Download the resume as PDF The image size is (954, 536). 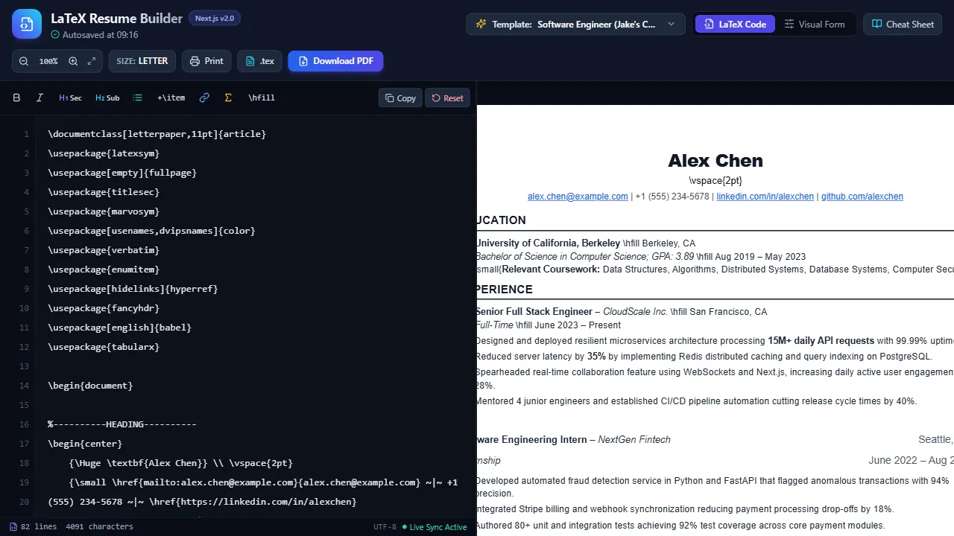click(x=335, y=61)
